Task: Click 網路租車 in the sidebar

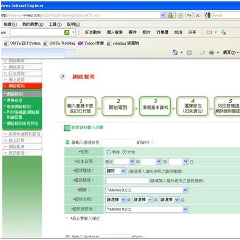Action: click(x=22, y=147)
